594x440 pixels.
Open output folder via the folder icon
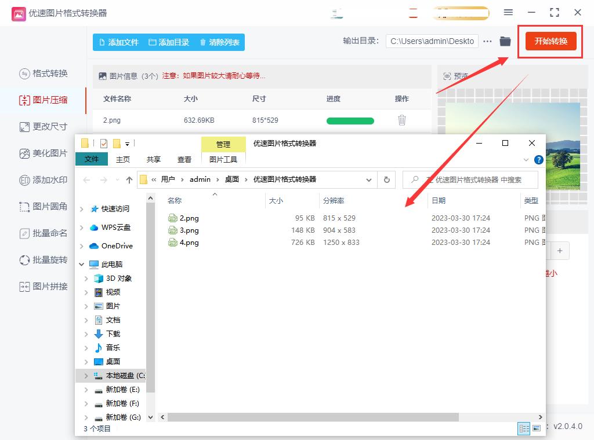point(505,41)
